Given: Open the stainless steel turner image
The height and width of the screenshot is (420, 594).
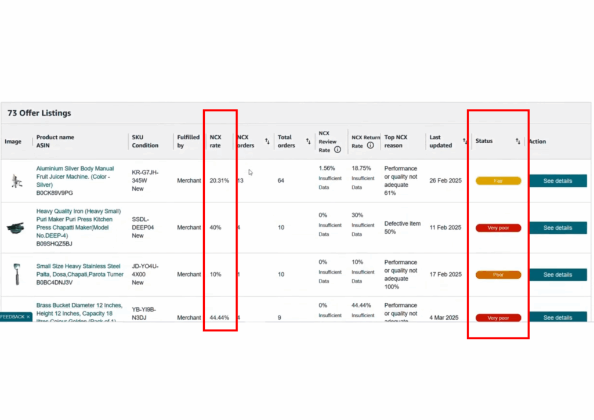Looking at the screenshot, I should click(15, 274).
